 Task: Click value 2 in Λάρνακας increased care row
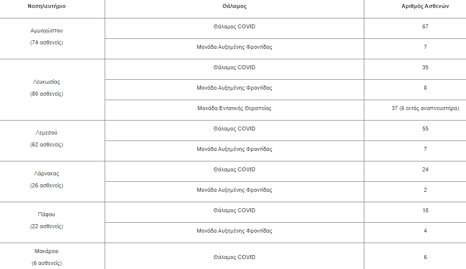[x=425, y=190]
